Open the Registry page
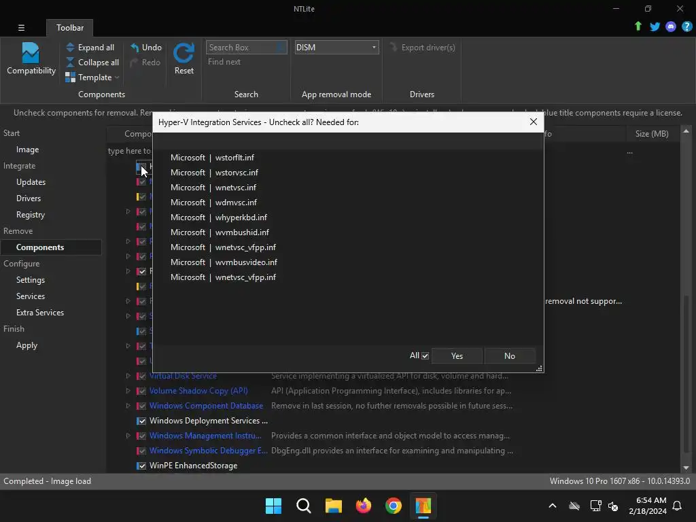The image size is (696, 522). pyautogui.click(x=30, y=215)
